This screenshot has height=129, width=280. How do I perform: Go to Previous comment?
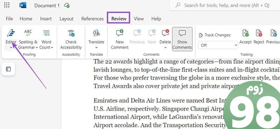137,37
